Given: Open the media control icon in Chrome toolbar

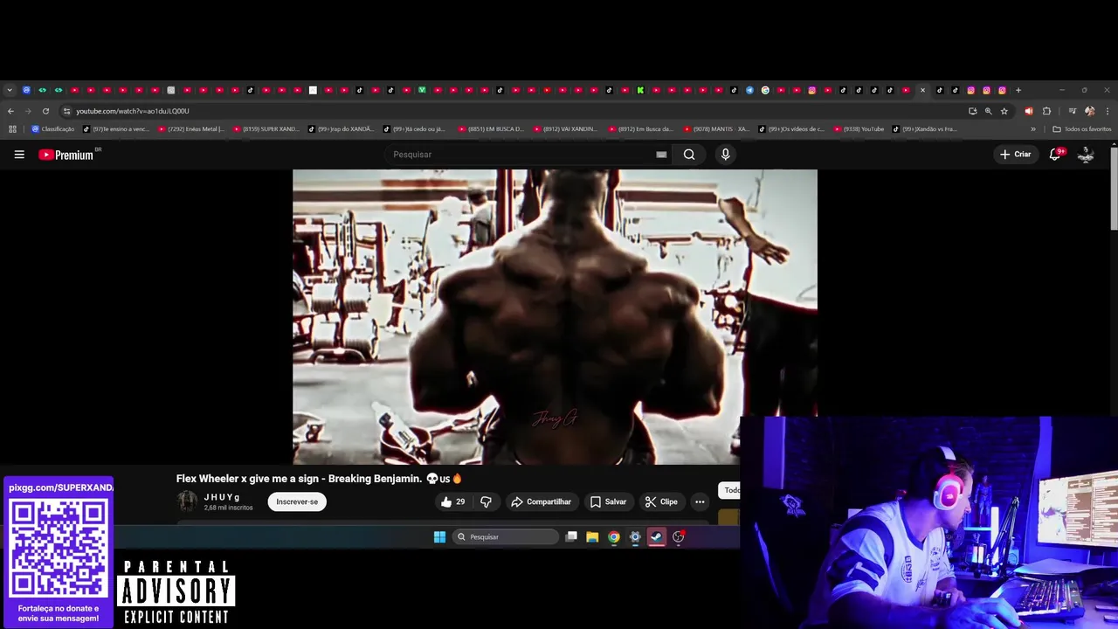Looking at the screenshot, I should click(1073, 111).
